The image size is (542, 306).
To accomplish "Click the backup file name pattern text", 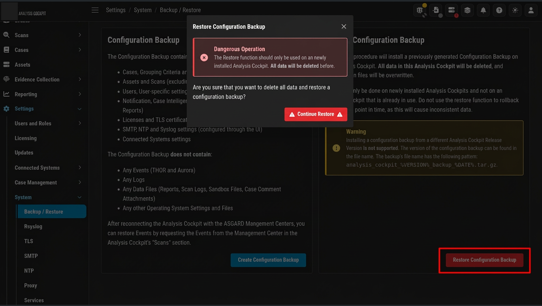I will pyautogui.click(x=421, y=165).
